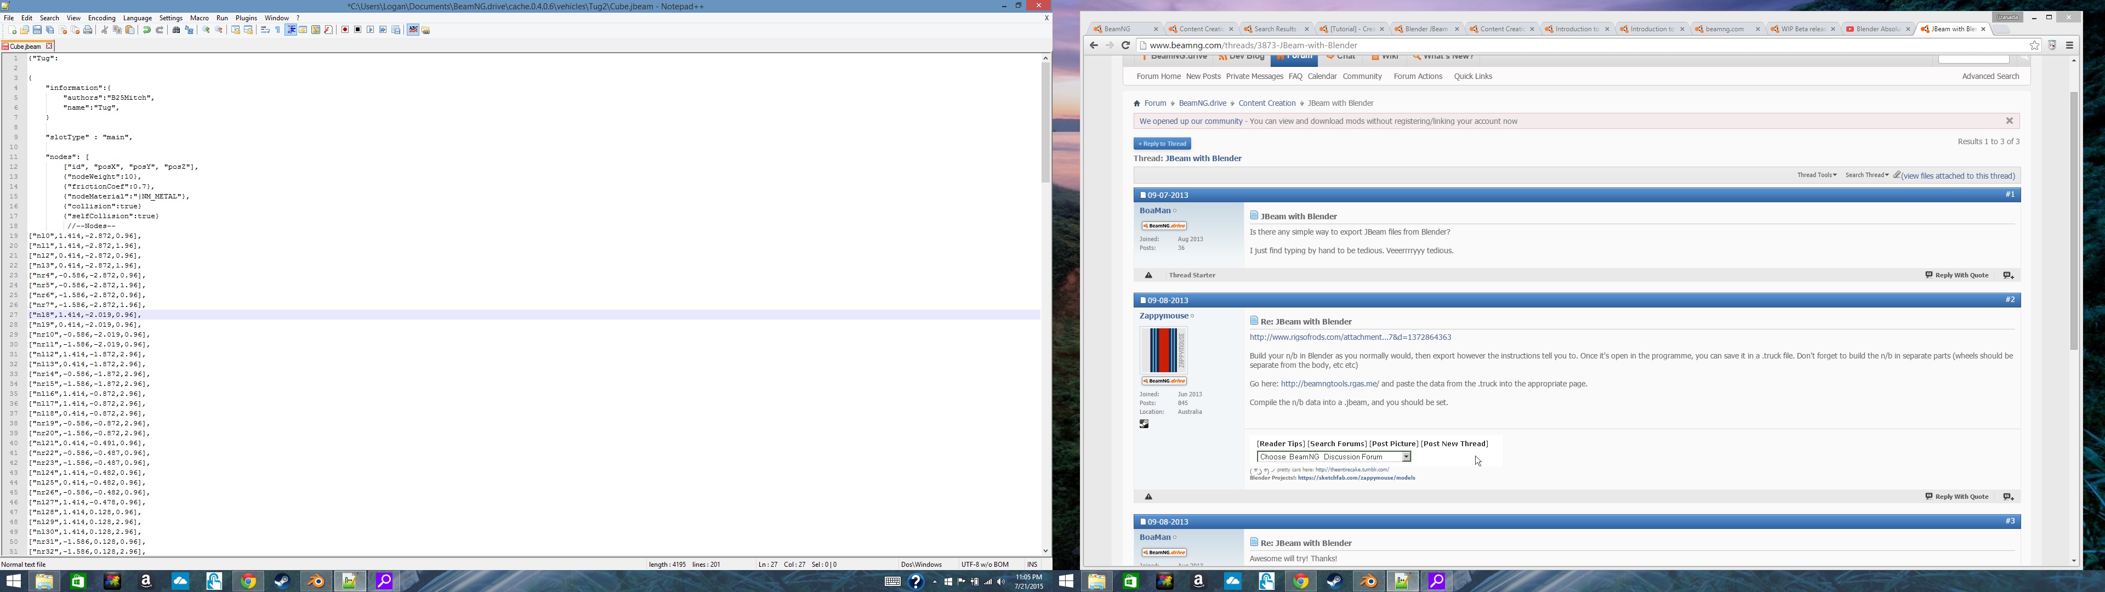Open the Chrome hamburger menu
This screenshot has width=2105, height=592.
click(2070, 46)
